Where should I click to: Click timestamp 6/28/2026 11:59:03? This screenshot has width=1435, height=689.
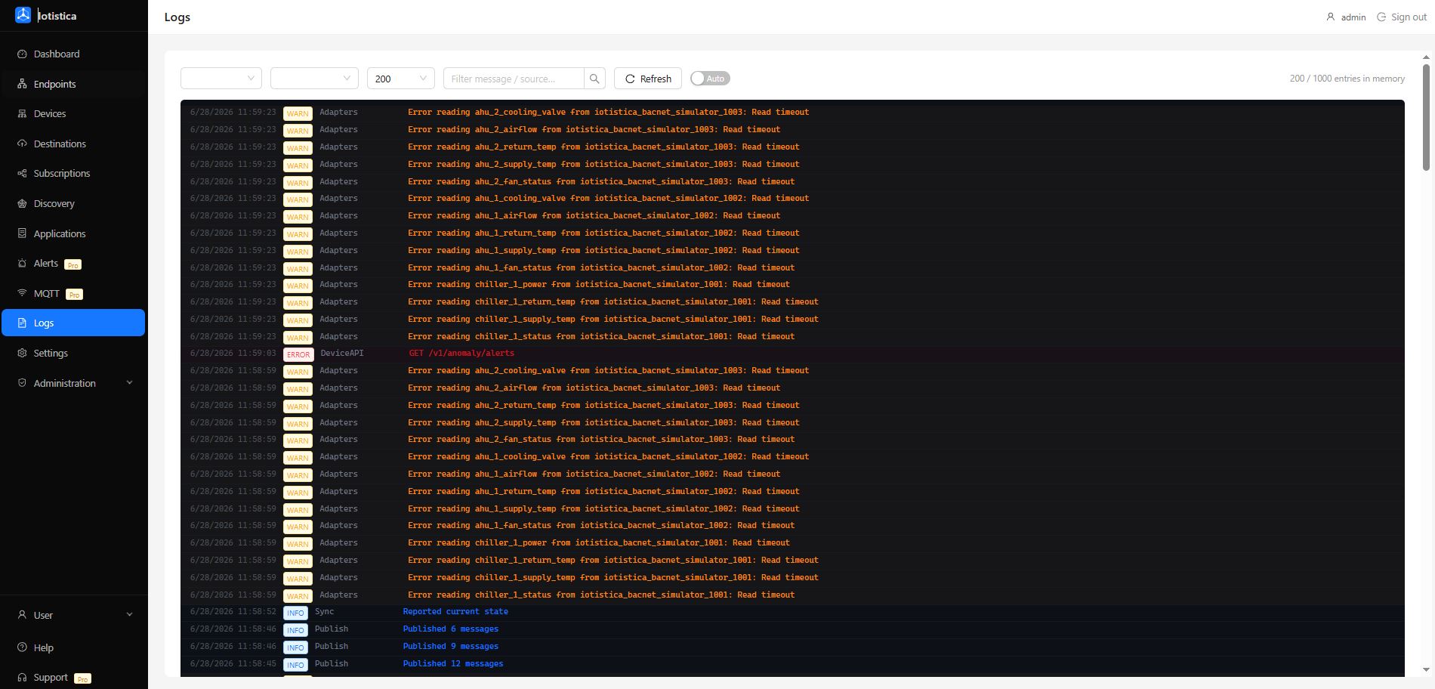[x=233, y=353]
